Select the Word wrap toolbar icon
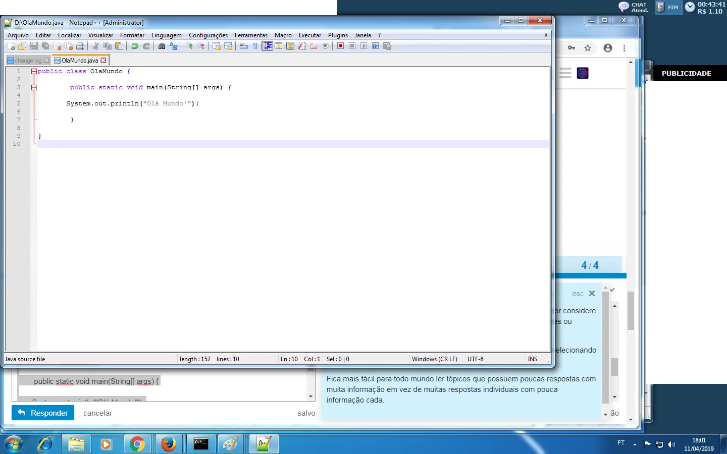 pos(243,46)
